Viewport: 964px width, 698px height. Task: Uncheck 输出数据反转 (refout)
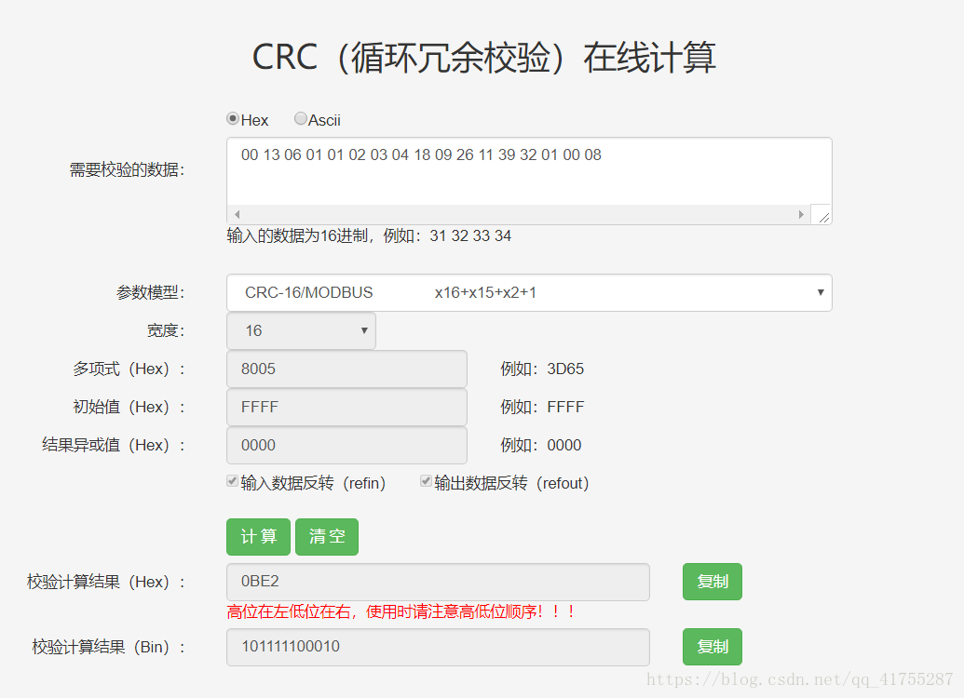(x=426, y=481)
